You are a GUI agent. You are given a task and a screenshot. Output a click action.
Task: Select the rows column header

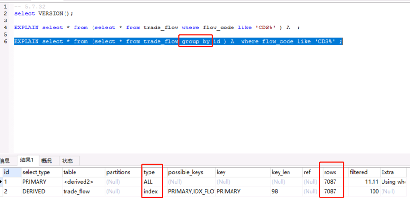335,172
